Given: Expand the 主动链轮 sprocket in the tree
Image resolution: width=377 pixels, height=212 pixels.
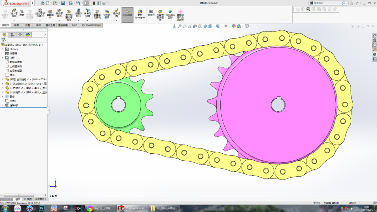Looking at the screenshot, I should 2,79.
